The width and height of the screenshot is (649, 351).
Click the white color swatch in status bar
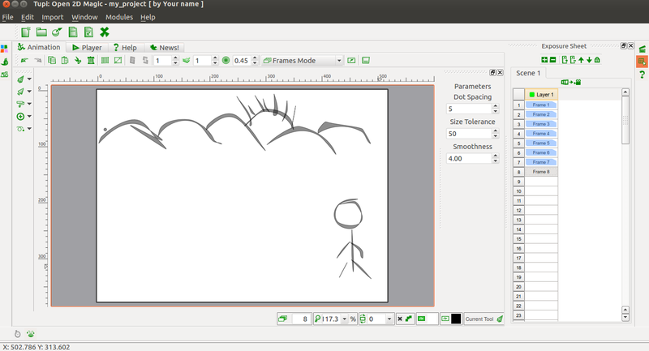pos(432,319)
